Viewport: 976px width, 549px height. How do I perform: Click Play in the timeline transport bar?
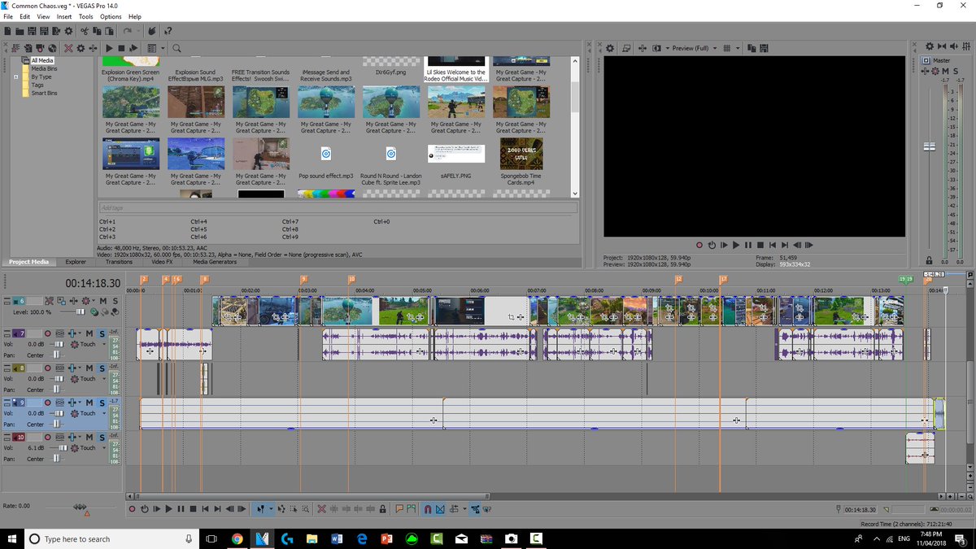[168, 509]
